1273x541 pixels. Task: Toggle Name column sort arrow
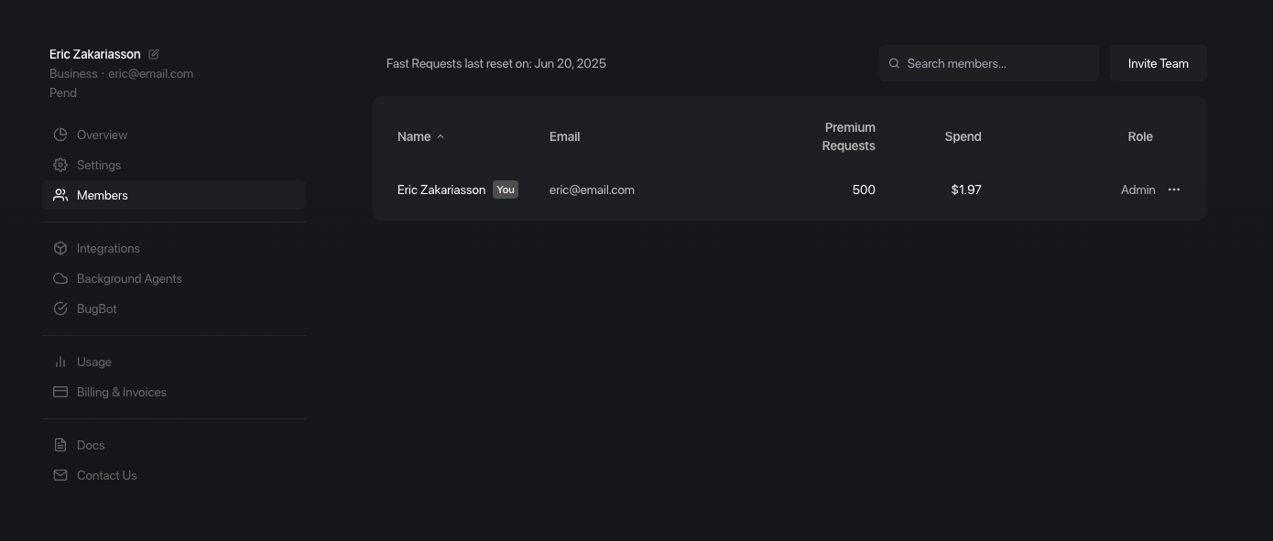pyautogui.click(x=441, y=136)
